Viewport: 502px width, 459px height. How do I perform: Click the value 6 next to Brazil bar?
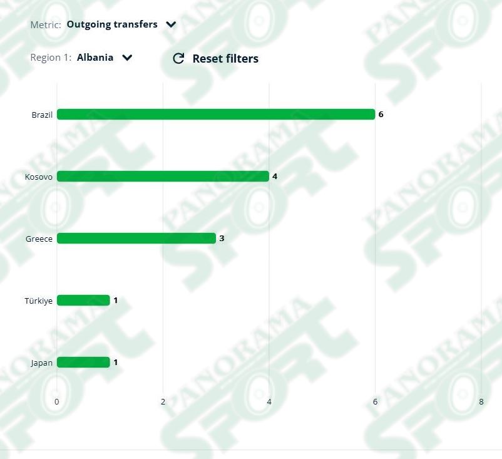pyautogui.click(x=381, y=115)
